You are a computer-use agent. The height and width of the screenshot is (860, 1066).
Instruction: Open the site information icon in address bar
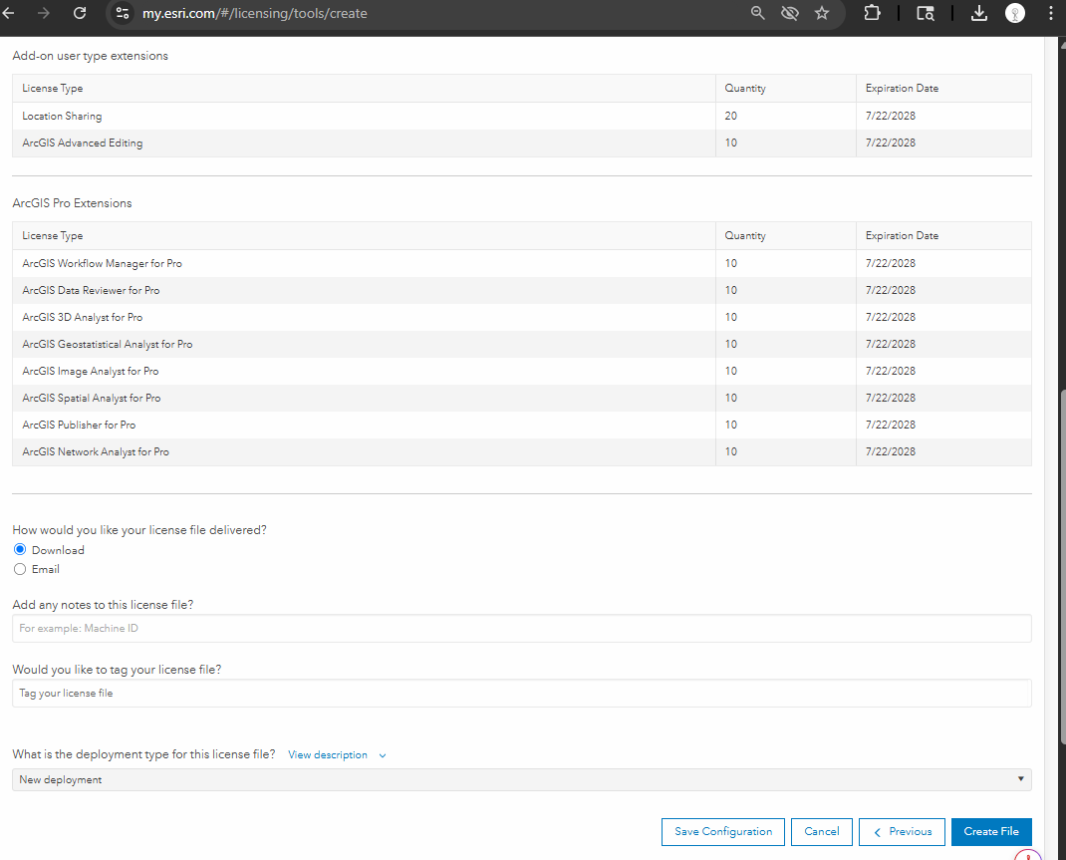123,14
